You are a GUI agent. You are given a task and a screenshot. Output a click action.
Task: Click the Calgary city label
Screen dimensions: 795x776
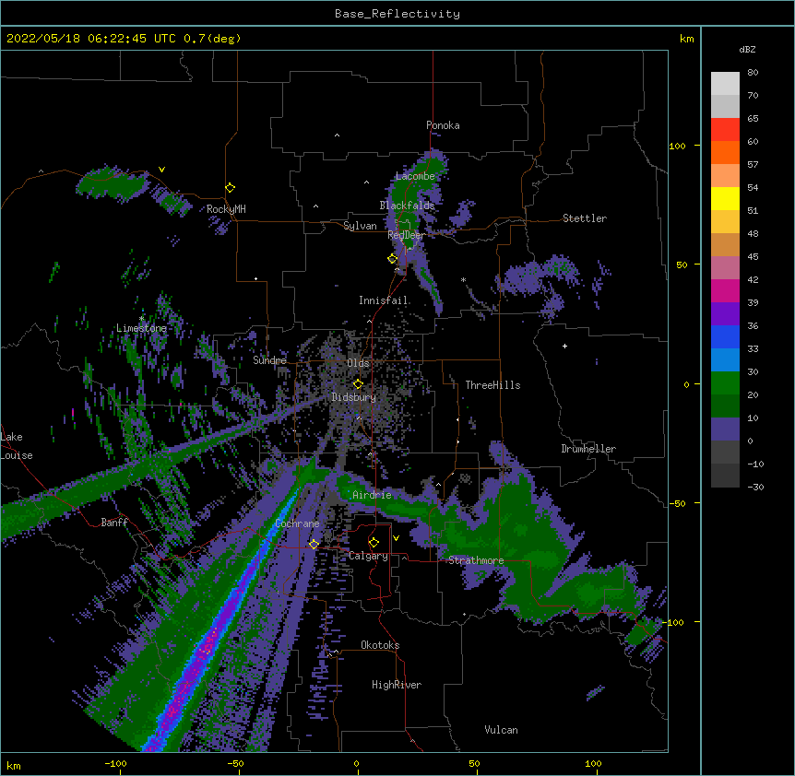[369, 556]
